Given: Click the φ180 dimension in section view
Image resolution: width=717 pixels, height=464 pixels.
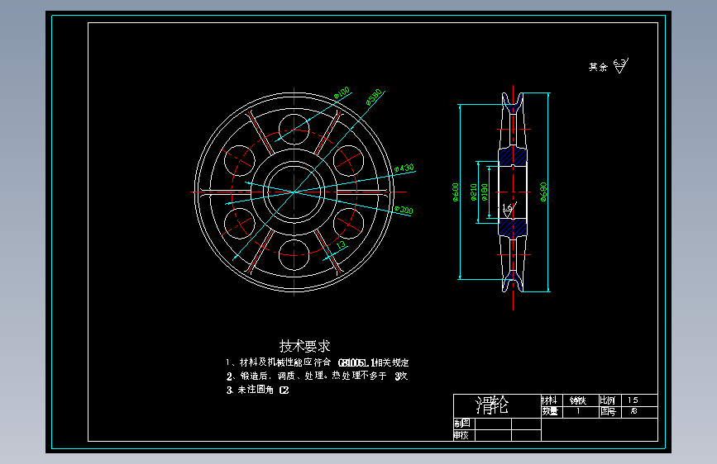Looking at the screenshot, I should (x=485, y=192).
